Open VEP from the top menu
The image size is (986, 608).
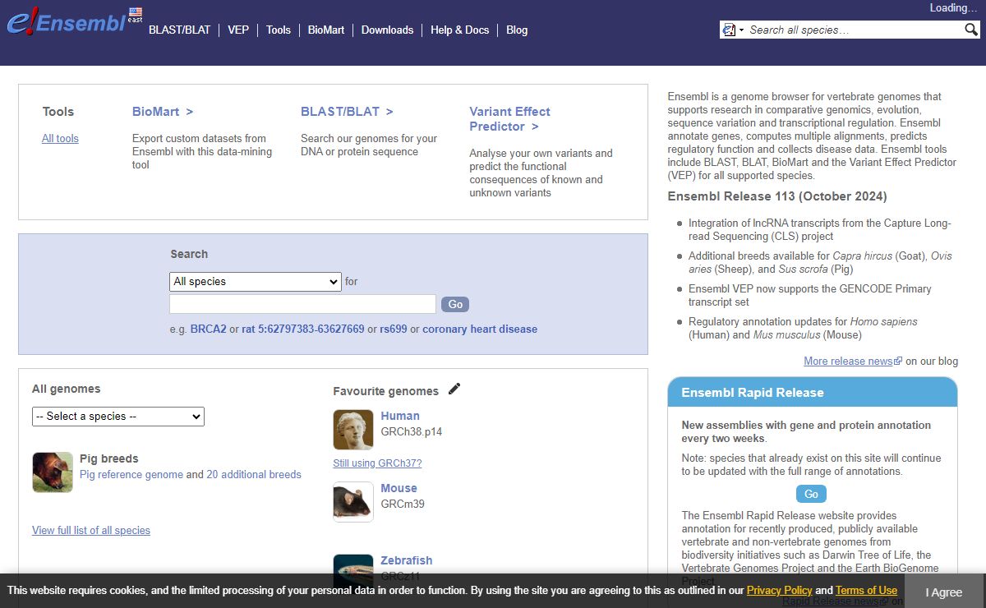coord(238,30)
